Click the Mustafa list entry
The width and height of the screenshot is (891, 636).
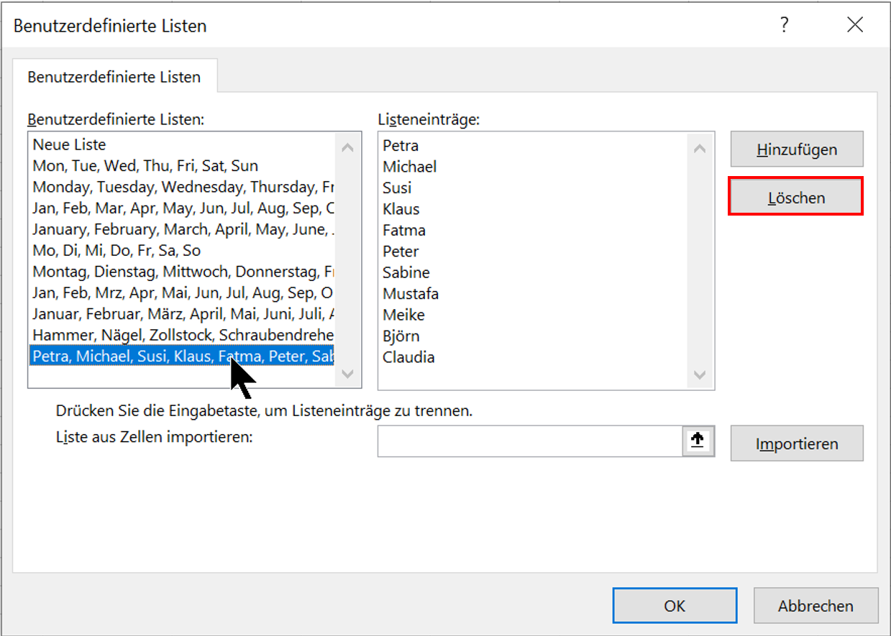click(411, 294)
